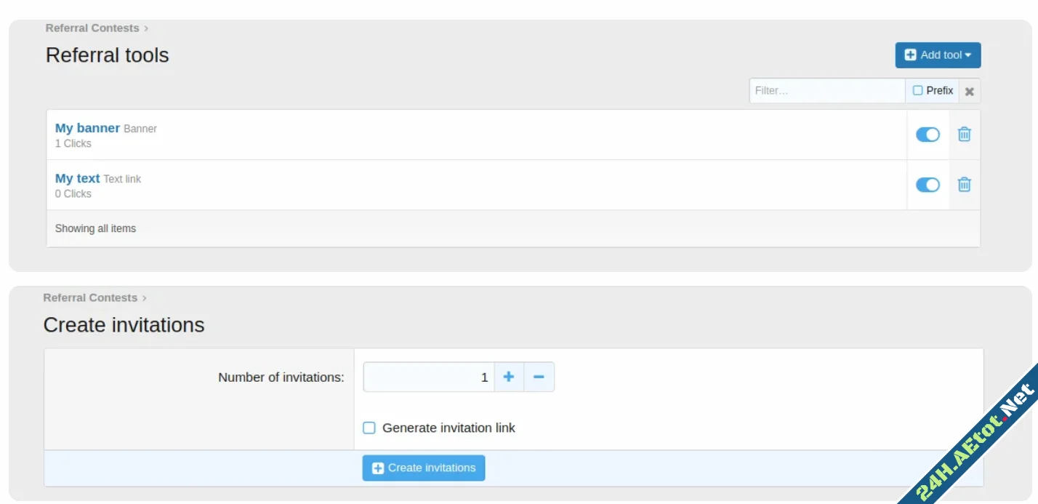The image size is (1038, 504).
Task: Focus the Filter text field
Action: coord(826,91)
